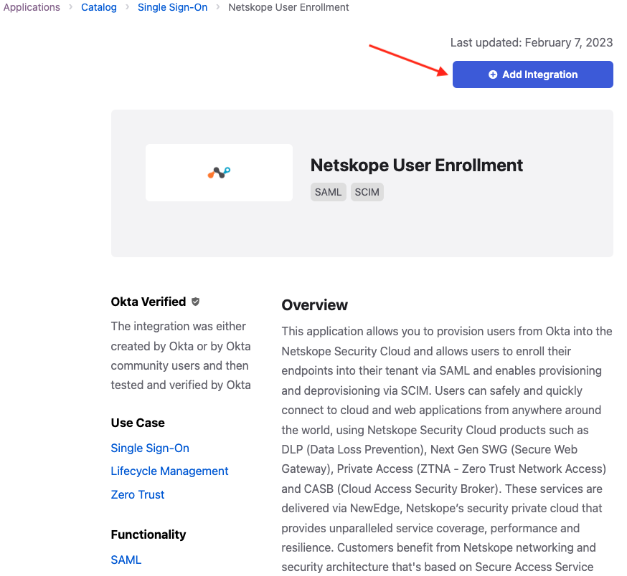The image size is (627, 576).
Task: Open Single Sign-On use case link
Action: 150,448
